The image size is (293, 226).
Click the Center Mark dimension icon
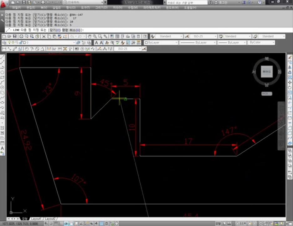click(x=82, y=49)
